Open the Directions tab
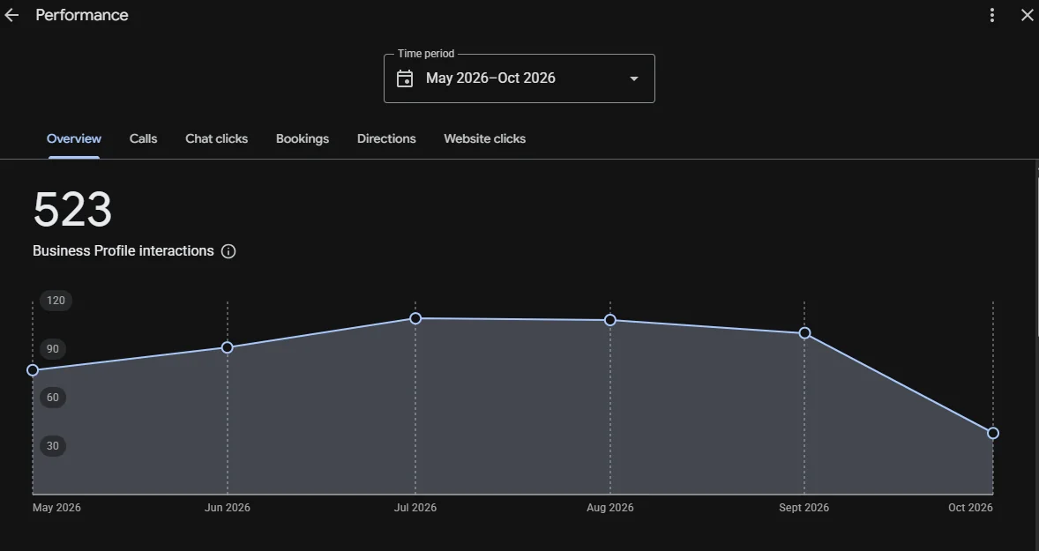This screenshot has height=551, width=1039. point(386,138)
